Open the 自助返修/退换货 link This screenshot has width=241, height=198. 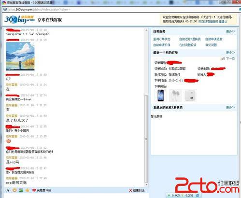(x=190, y=39)
